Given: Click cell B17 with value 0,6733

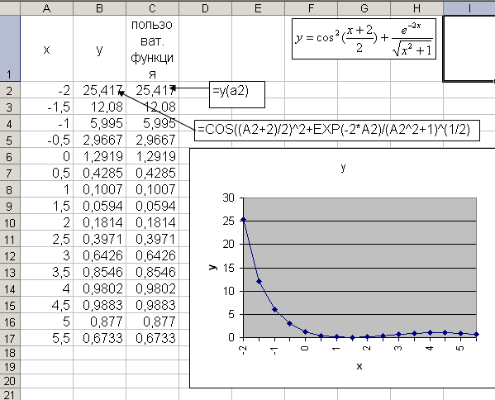Looking at the screenshot, I should [99, 338].
